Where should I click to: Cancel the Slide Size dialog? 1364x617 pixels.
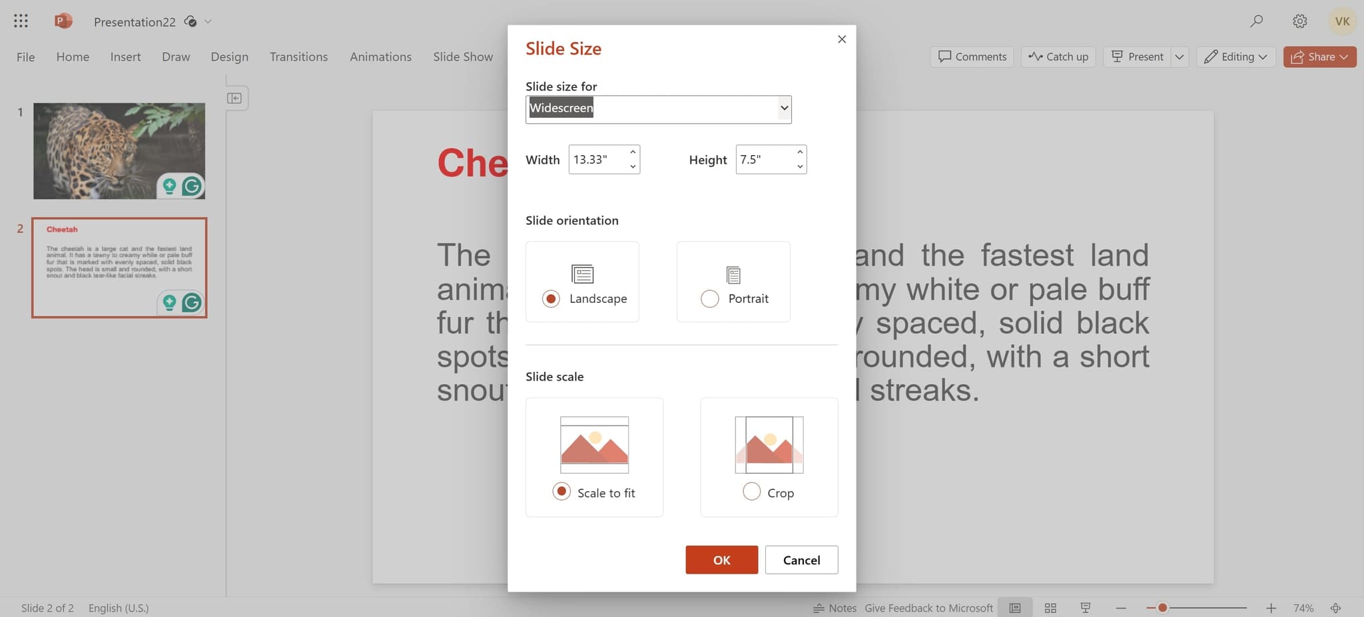point(801,560)
